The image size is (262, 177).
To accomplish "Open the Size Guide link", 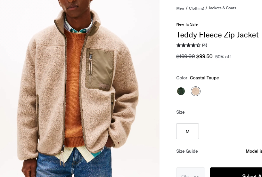I will click(x=187, y=151).
